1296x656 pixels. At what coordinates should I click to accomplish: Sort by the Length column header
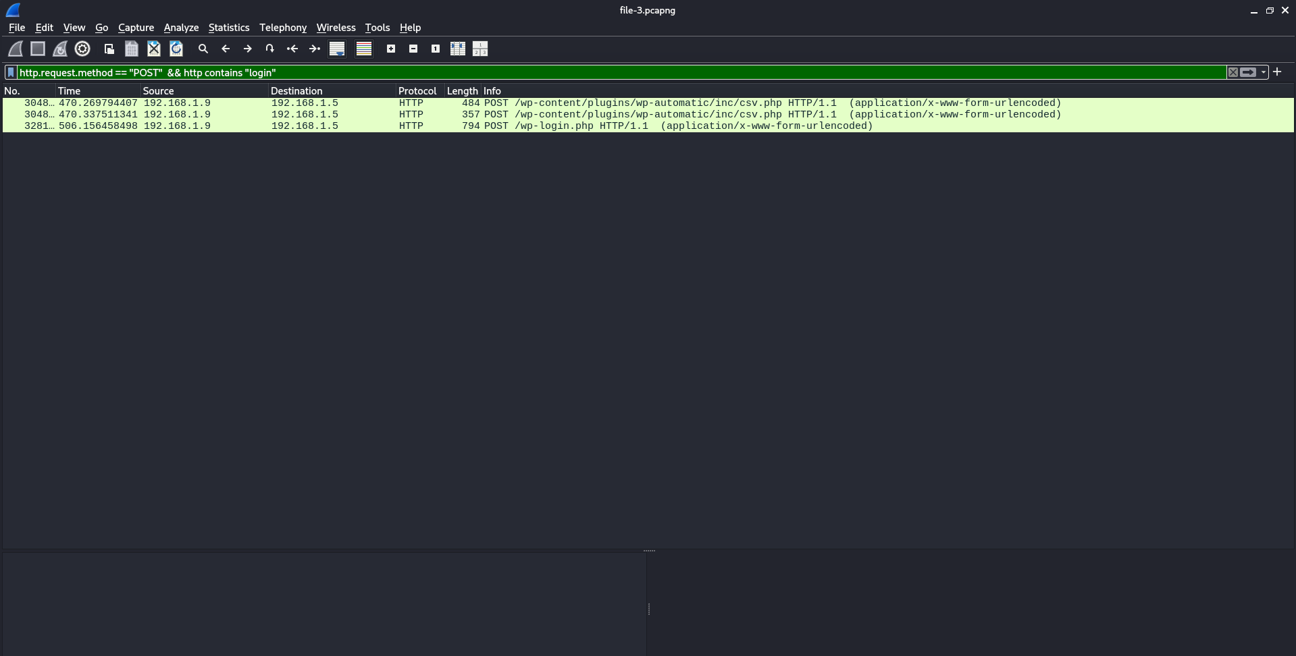(463, 90)
